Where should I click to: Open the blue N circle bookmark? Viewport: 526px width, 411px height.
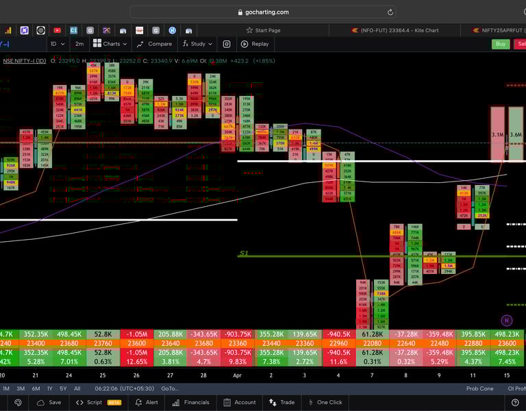pyautogui.click(x=172, y=31)
